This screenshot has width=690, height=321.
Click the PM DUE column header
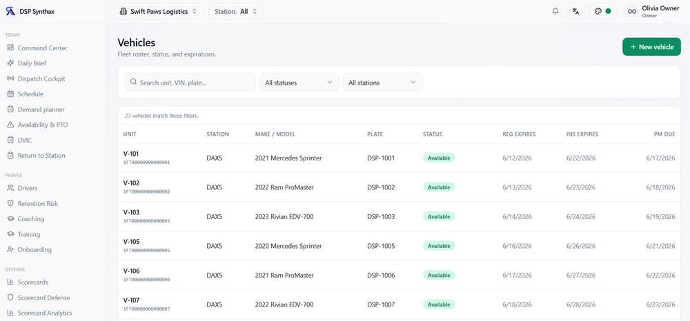pos(664,134)
